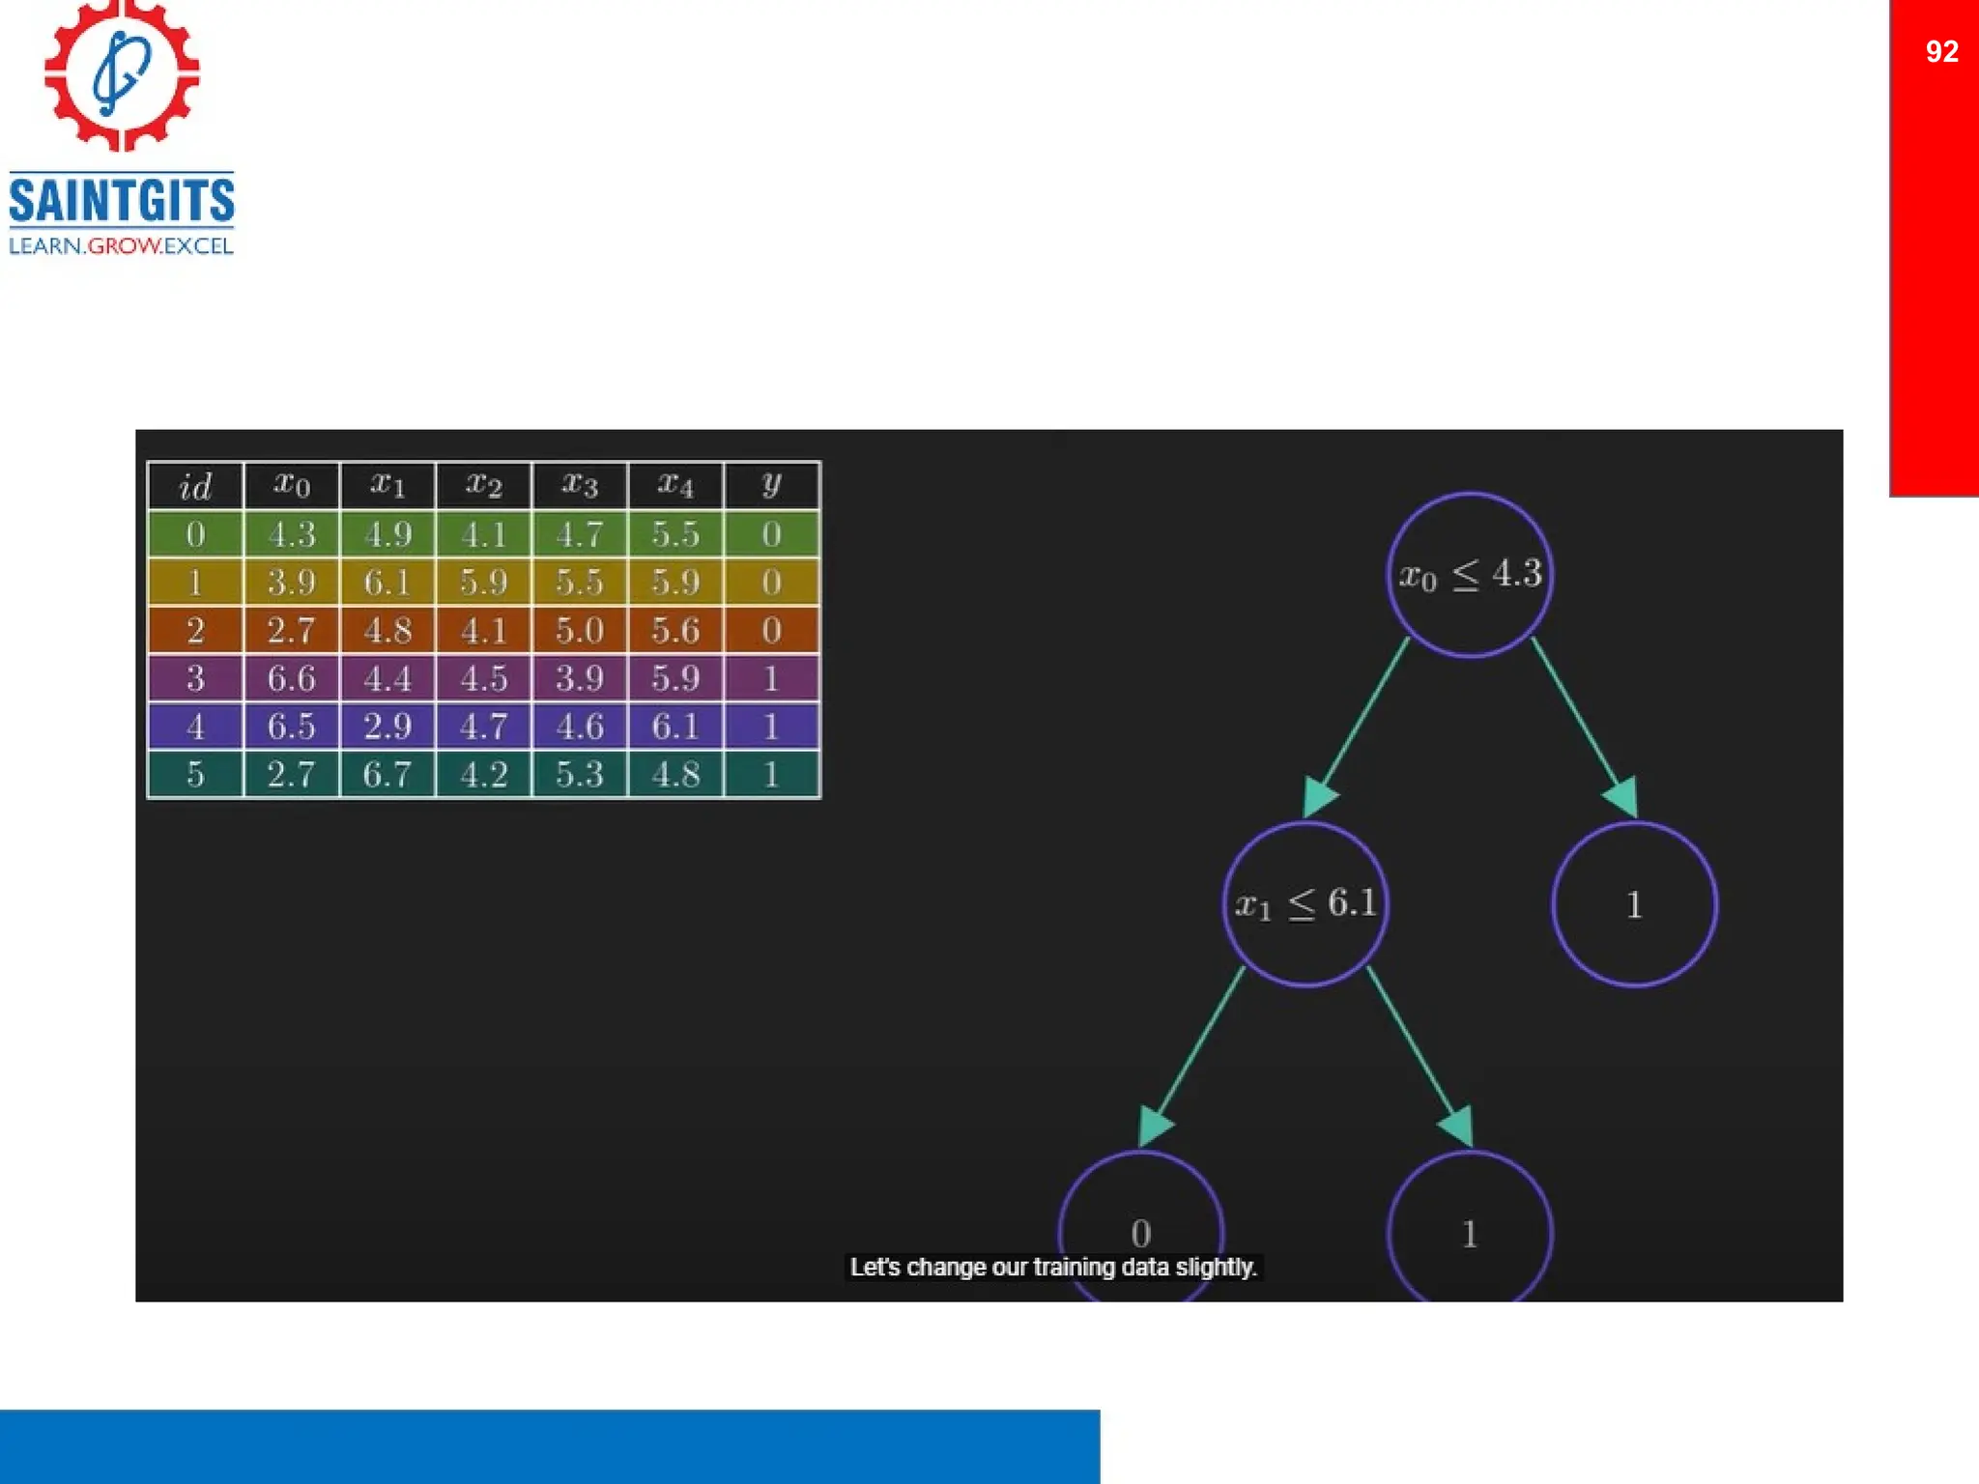
Task: Click the id column header
Action: point(195,486)
